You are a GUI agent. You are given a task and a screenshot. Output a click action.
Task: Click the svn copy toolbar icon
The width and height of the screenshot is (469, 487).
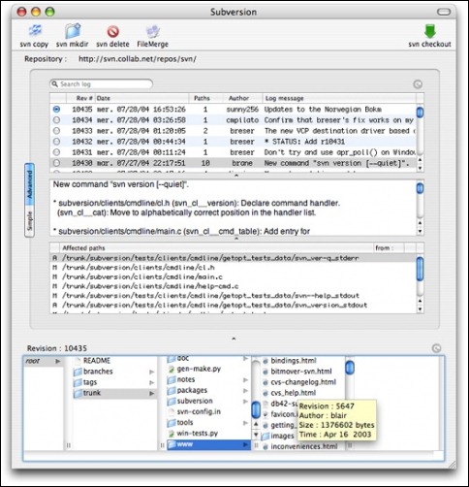click(x=35, y=31)
